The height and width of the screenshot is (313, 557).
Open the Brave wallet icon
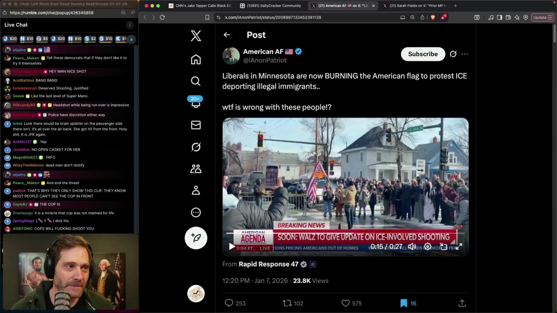(x=508, y=17)
